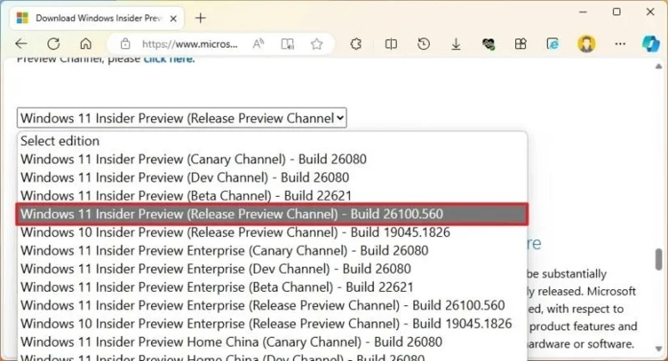The width and height of the screenshot is (668, 361).
Task: Select Windows 10 Enterprise Release Preview 19045.1826
Action: [x=272, y=323]
